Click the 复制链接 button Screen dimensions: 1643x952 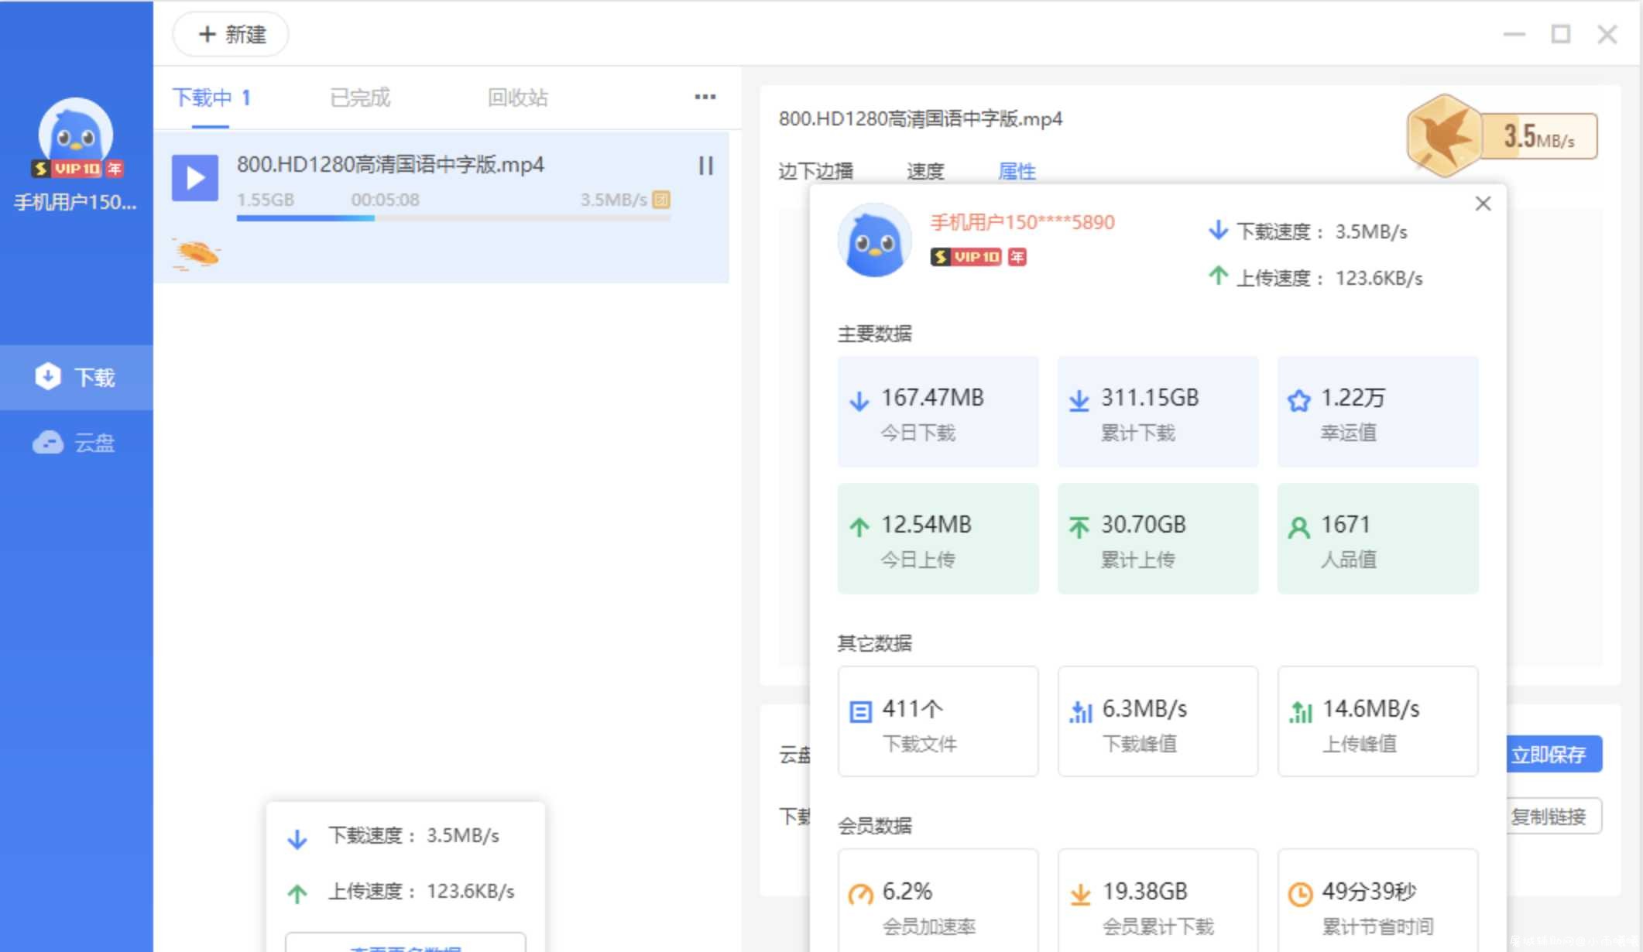pyautogui.click(x=1554, y=816)
